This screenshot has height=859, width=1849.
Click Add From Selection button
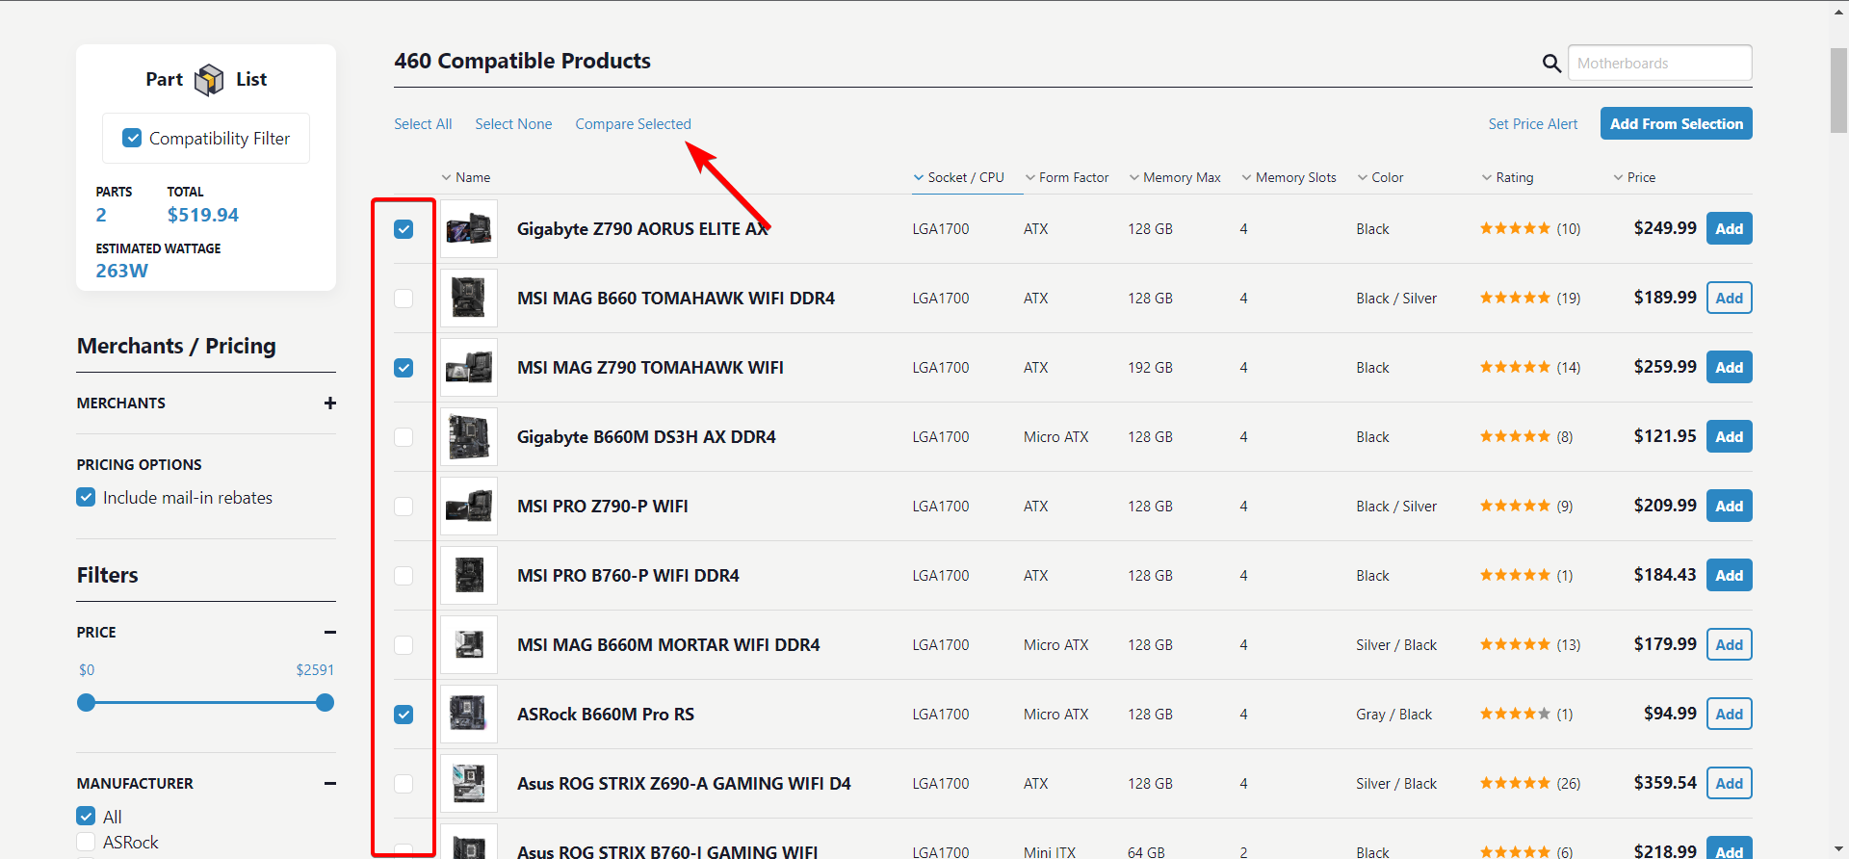coord(1677,123)
